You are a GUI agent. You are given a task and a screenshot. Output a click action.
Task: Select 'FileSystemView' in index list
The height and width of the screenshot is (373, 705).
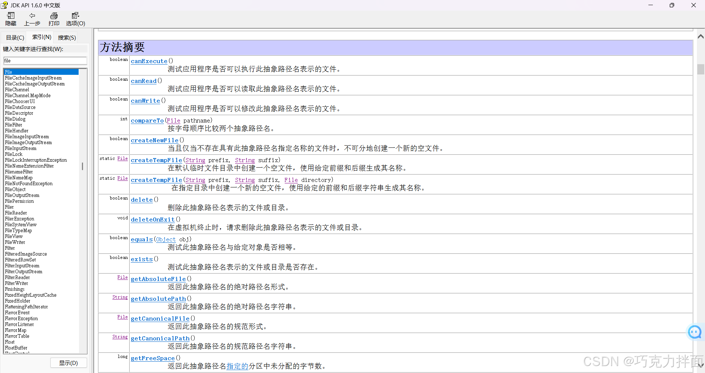pos(21,224)
